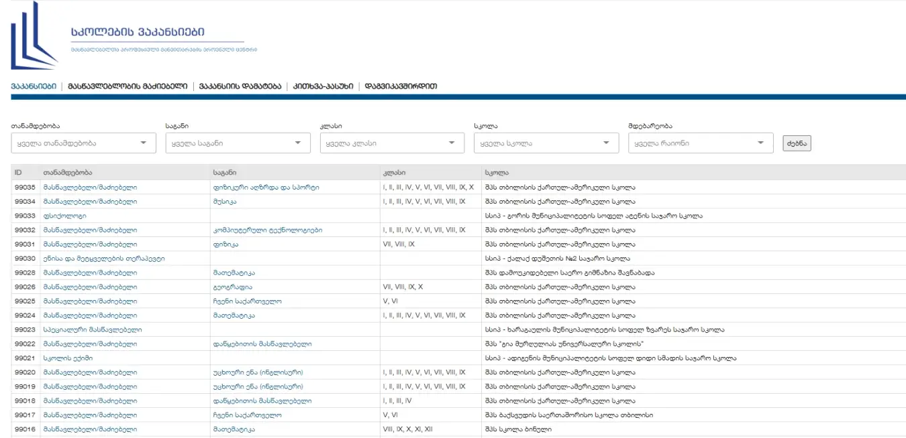Open უცხოური ენა (ინგლისური) link in row 99019
Screen dimensions: 906x438
point(258,386)
